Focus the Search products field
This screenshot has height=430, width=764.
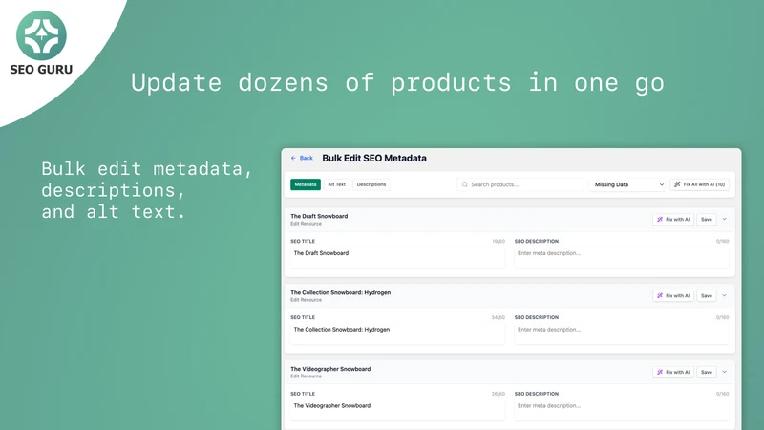click(x=520, y=184)
